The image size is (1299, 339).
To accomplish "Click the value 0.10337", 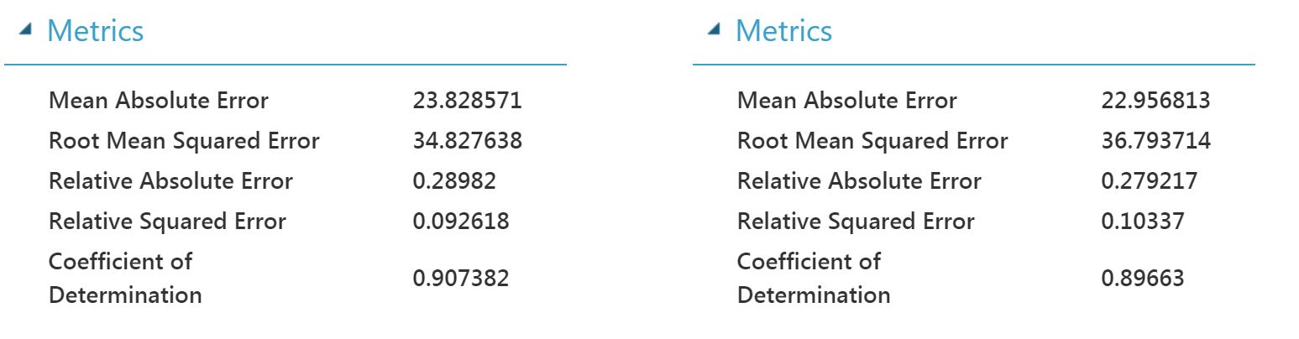I will pos(1143,222).
